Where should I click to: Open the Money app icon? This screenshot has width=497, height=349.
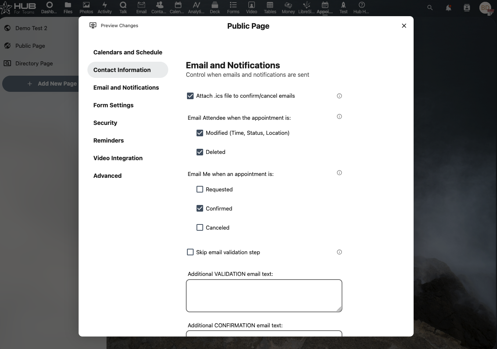click(288, 7)
